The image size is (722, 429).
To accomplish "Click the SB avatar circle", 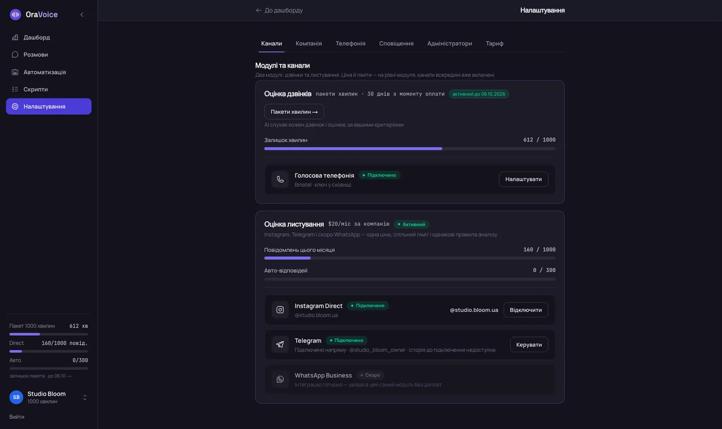I will coord(16,398).
